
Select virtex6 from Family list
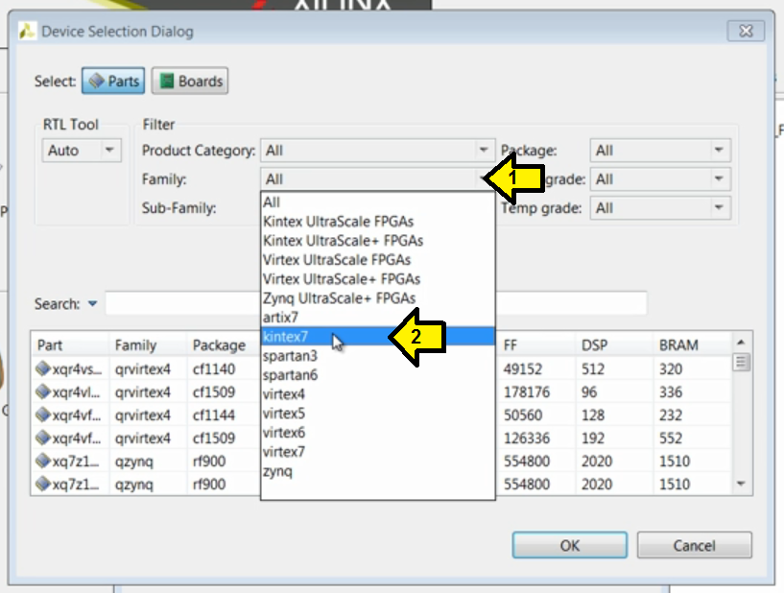[377, 433]
